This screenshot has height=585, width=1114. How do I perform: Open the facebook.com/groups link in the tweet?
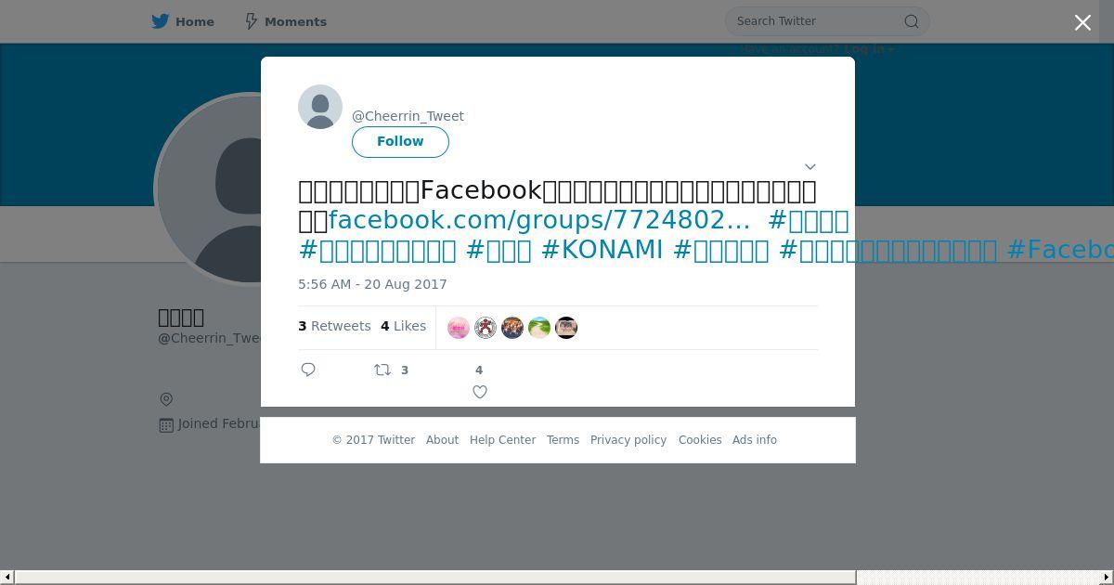539,220
